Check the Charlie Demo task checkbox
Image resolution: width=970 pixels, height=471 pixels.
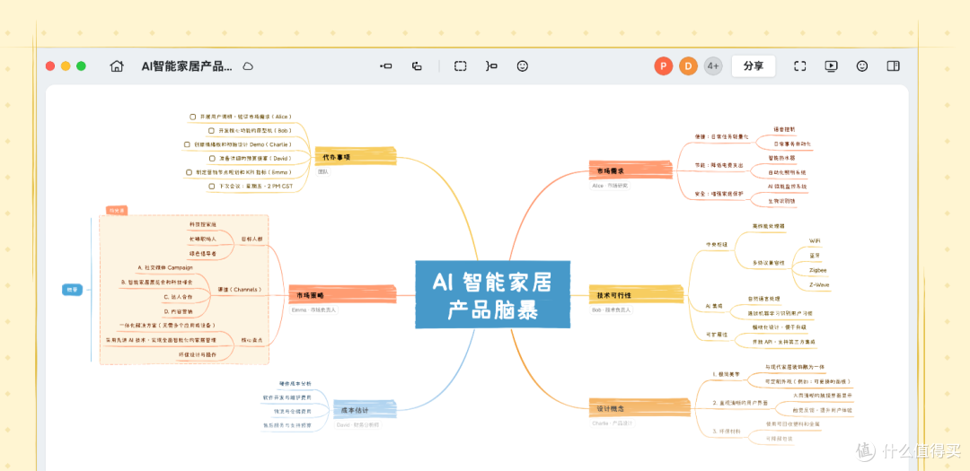tap(188, 144)
